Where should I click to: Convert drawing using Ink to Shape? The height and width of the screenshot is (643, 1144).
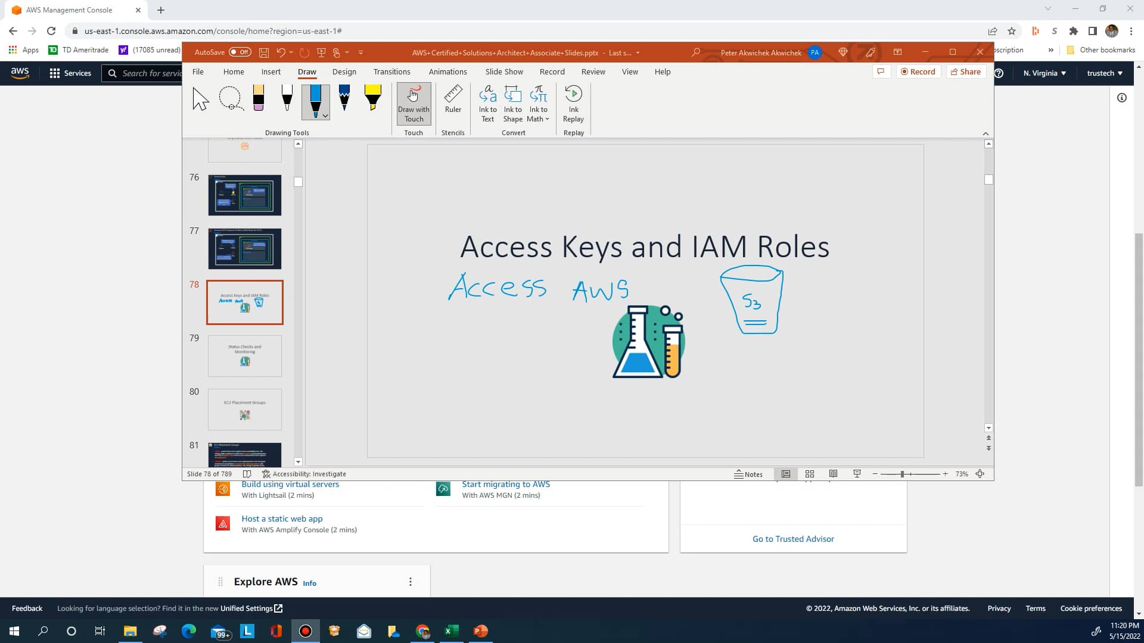click(513, 102)
